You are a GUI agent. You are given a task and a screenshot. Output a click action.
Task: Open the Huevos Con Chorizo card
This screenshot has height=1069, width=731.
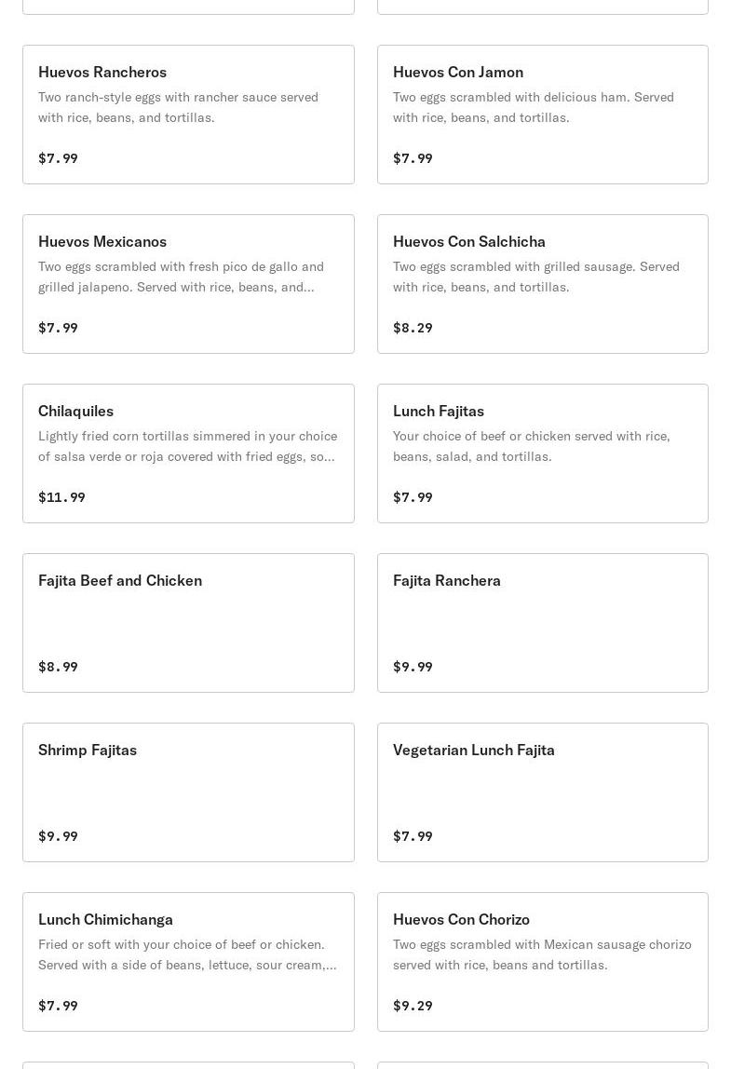pos(461,919)
